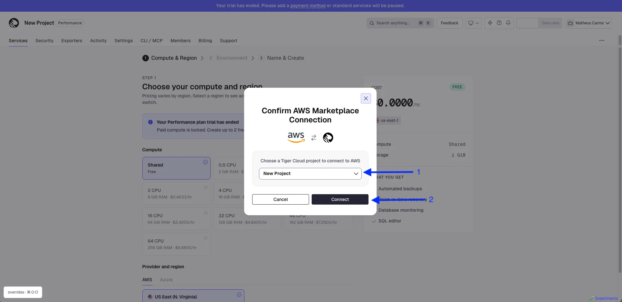
Task: Click the Cancel button in dialog
Action: tap(280, 199)
